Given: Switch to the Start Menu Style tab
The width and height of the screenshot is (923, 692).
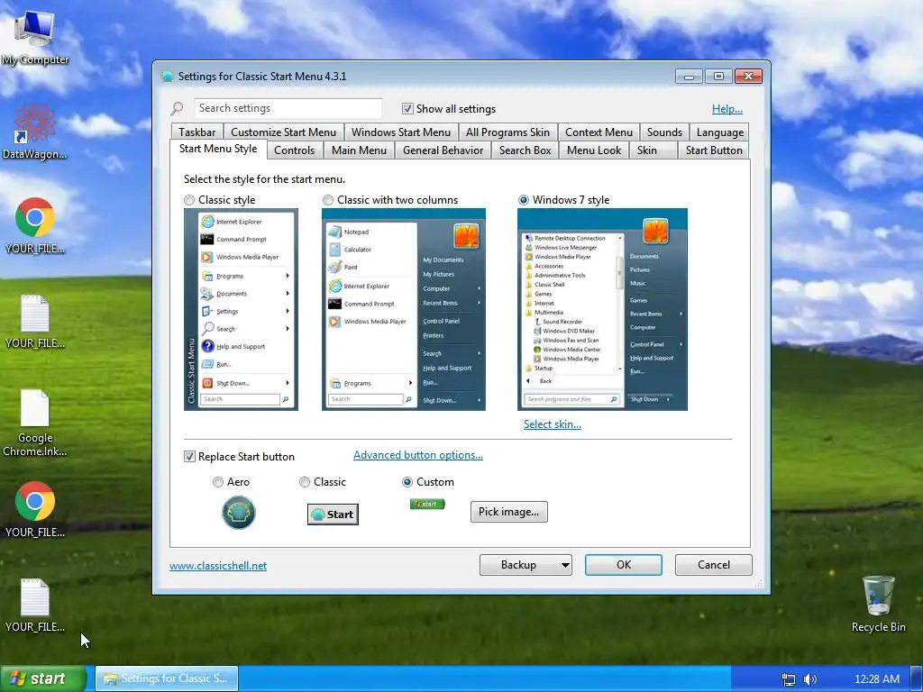Looking at the screenshot, I should click(x=218, y=149).
